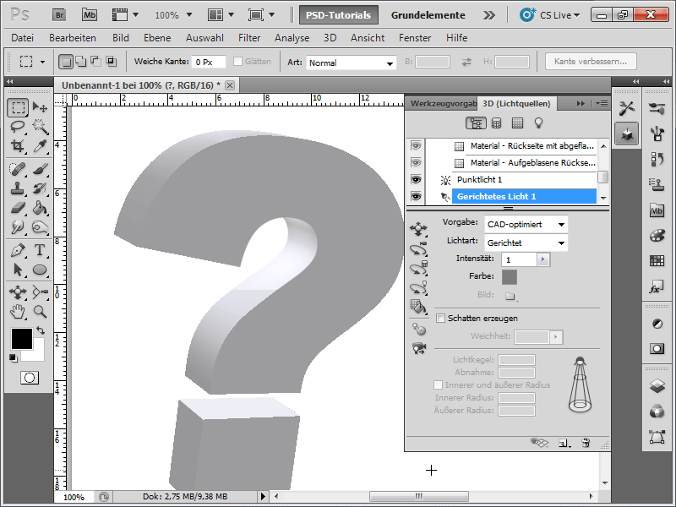
Task: Enable the Schatten erzeugen checkbox
Action: pos(440,319)
